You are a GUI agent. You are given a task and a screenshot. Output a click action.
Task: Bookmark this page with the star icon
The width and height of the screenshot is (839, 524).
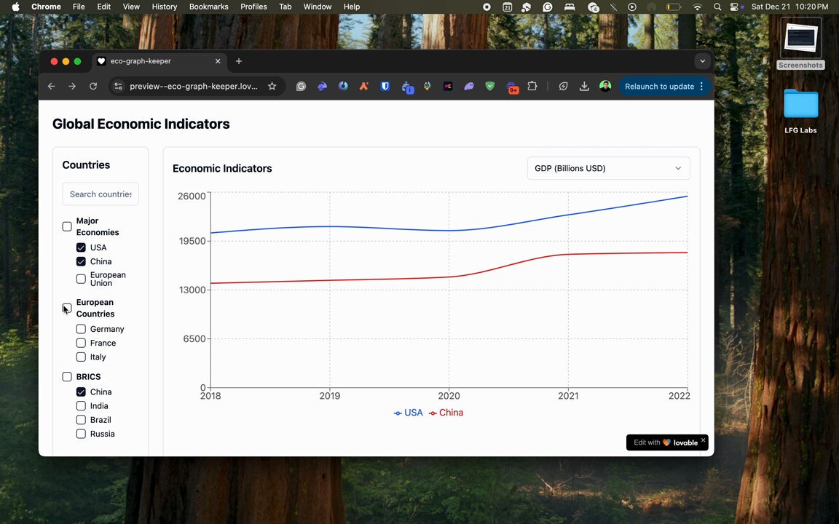point(272,86)
